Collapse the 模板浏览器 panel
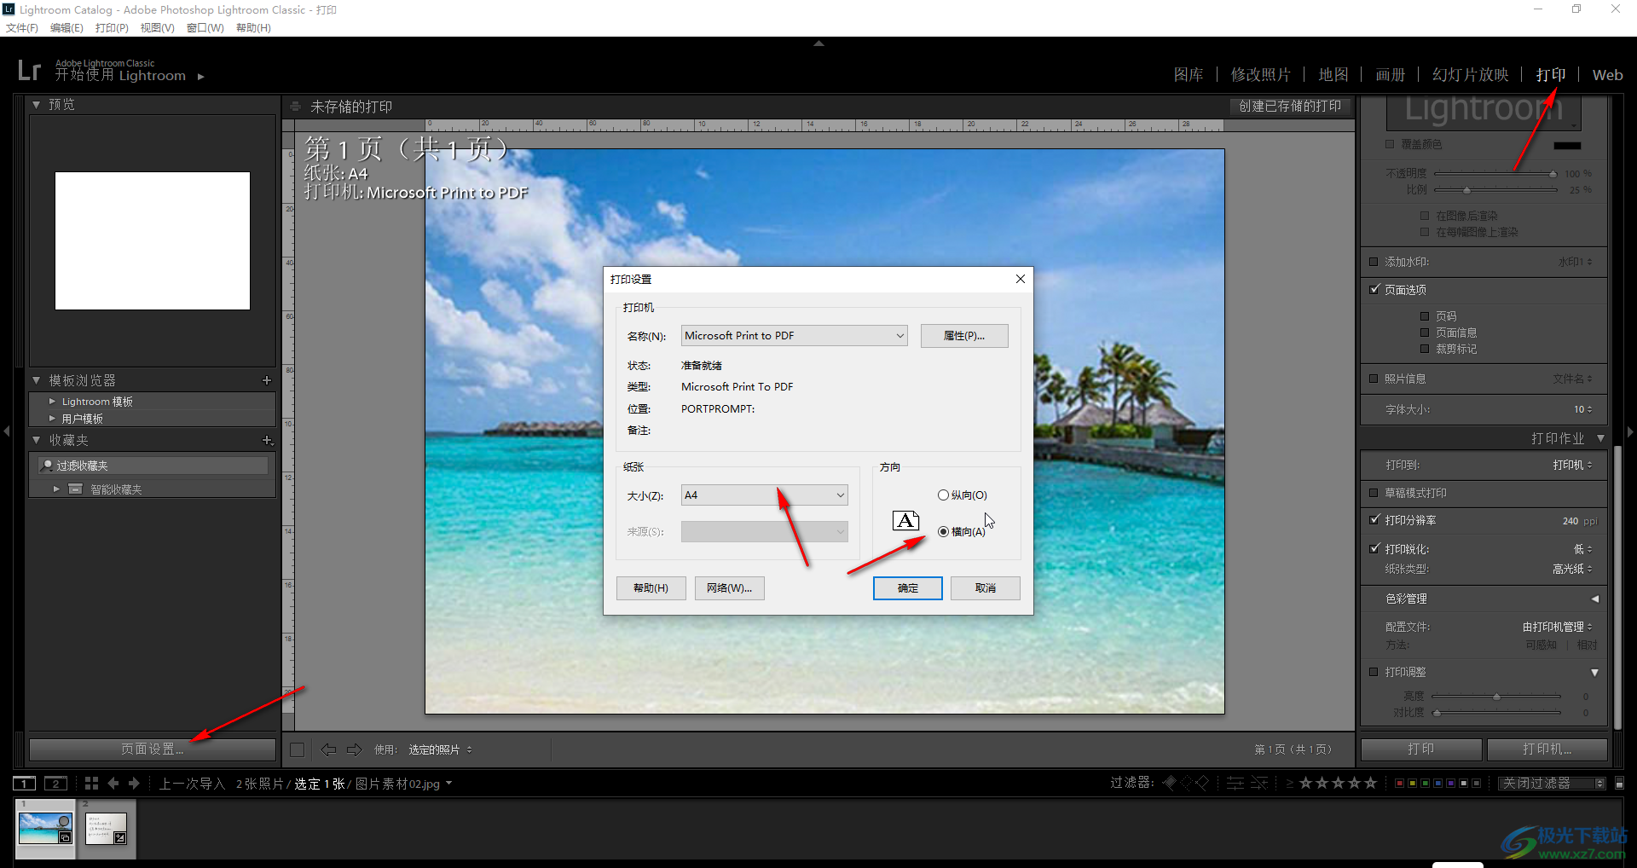Screen dimensions: 1637x868 (37, 380)
